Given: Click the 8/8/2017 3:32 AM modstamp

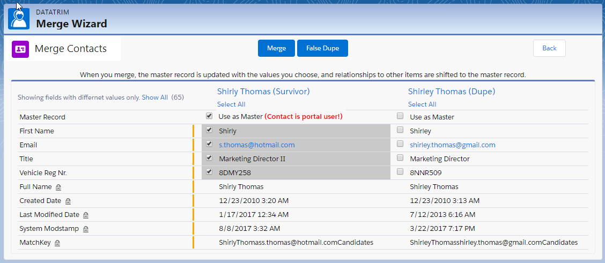Looking at the screenshot, I should coord(249,229).
